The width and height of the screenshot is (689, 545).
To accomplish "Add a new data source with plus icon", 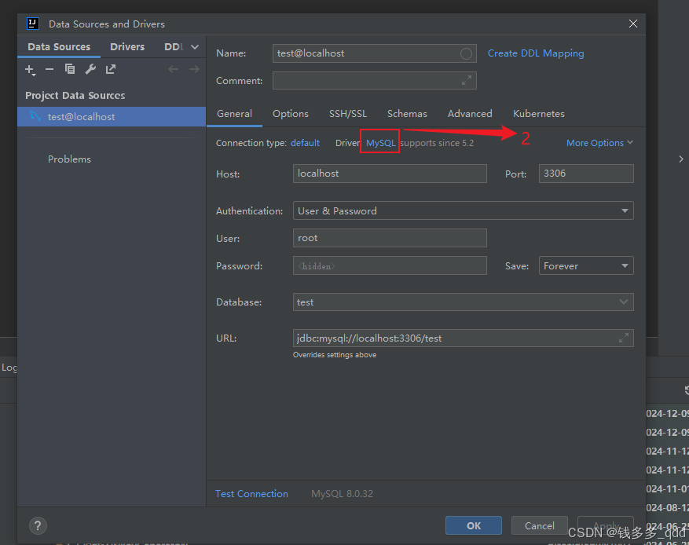I will 31,69.
